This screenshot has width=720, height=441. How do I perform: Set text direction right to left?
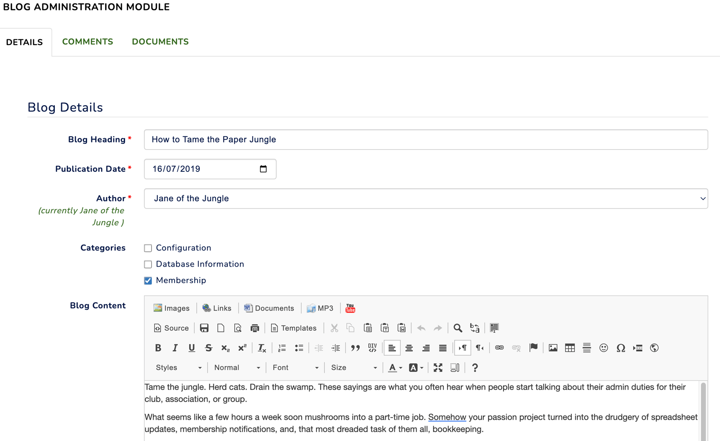pyautogui.click(x=480, y=348)
